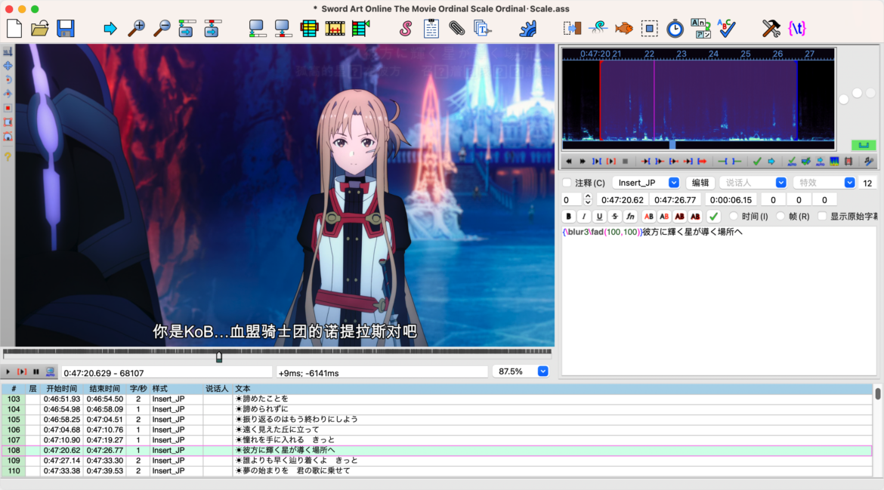Expand the 说话人 actor dropdown
Image resolution: width=884 pixels, height=490 pixels.
click(780, 183)
